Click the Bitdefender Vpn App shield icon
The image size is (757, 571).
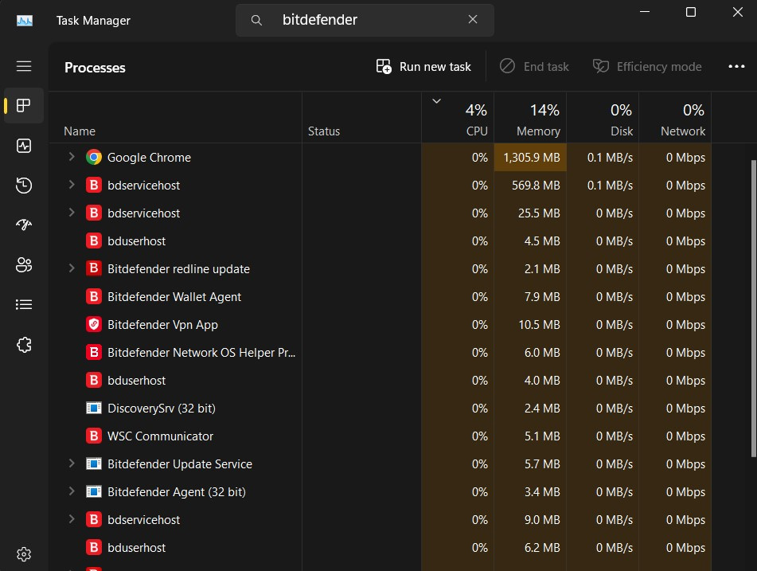[94, 325]
